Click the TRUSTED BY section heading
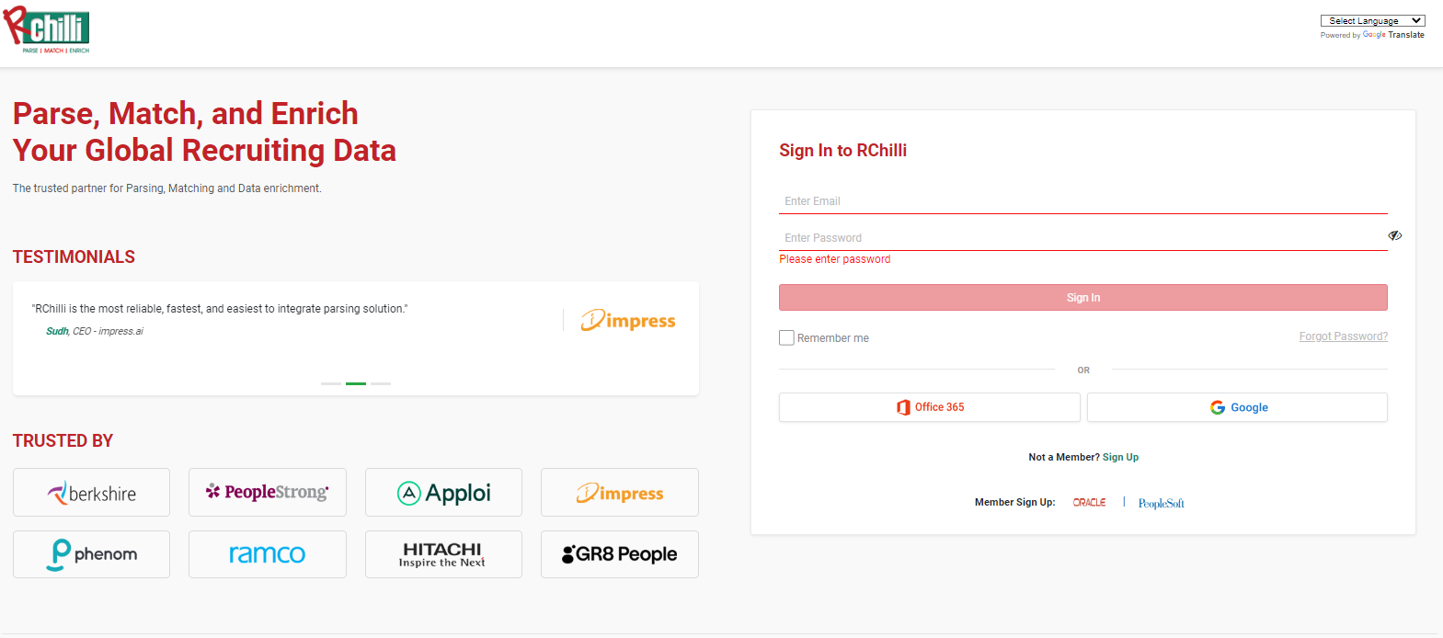 tap(63, 441)
